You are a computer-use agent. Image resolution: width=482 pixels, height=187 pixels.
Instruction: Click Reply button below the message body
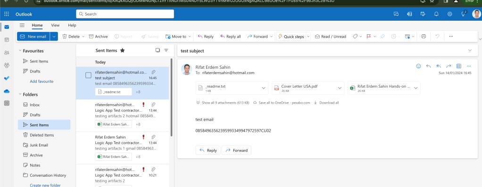[x=208, y=150]
